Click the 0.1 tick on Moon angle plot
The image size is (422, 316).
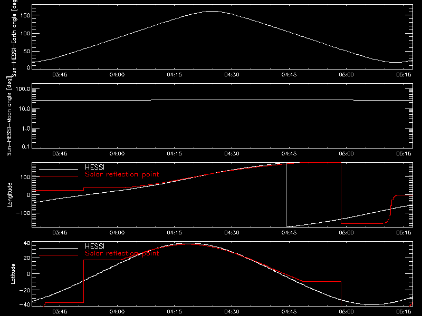[26, 146]
